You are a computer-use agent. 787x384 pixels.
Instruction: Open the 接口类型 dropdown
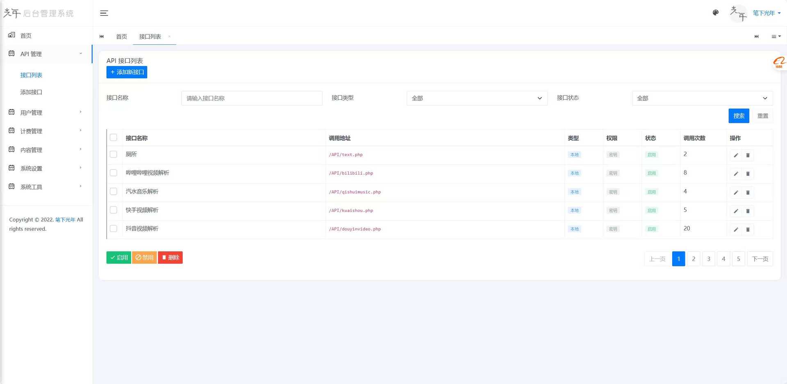click(477, 98)
